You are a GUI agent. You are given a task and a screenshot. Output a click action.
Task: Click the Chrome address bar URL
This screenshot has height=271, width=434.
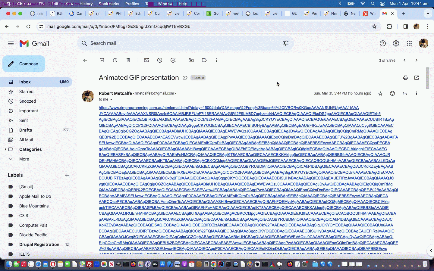pyautogui.click(x=119, y=26)
